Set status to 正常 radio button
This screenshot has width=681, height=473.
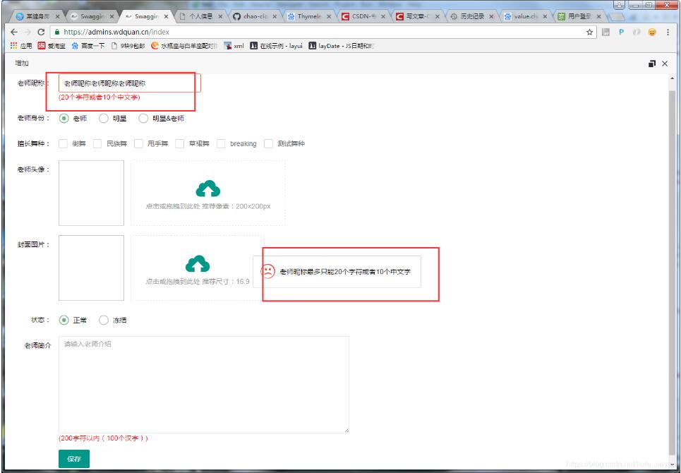(64, 320)
